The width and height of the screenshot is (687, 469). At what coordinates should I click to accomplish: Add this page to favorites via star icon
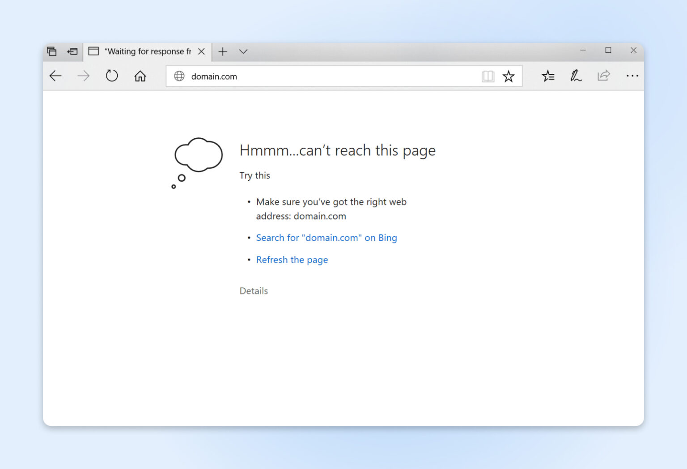tap(509, 76)
